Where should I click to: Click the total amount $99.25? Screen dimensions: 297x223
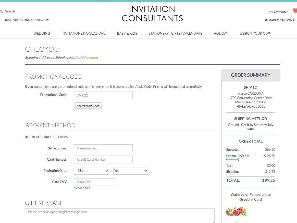click(x=269, y=180)
